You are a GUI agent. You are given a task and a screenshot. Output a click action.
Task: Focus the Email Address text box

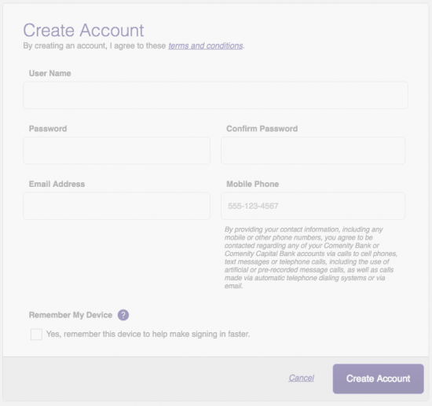116,206
